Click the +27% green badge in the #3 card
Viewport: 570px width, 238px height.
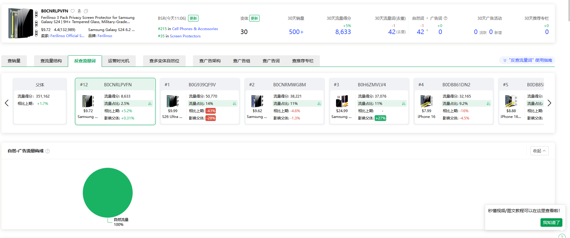coord(380,118)
